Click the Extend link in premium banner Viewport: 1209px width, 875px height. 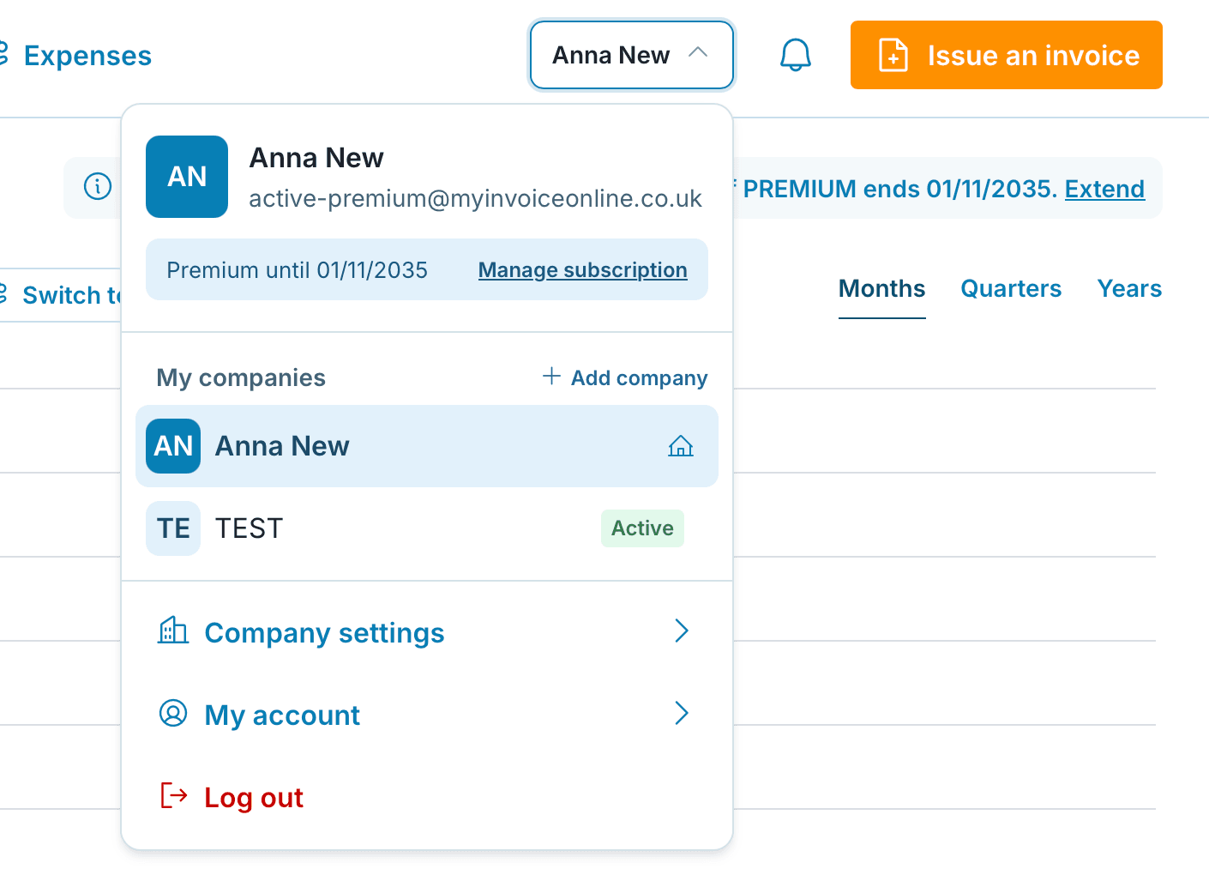point(1104,189)
